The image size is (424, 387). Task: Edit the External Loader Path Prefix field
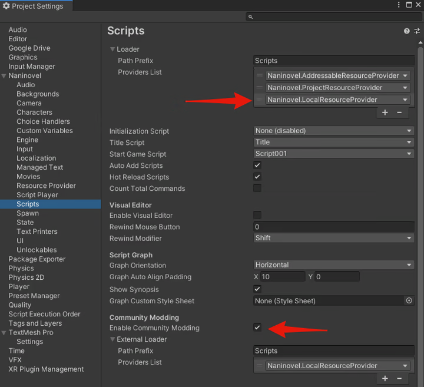click(x=334, y=350)
